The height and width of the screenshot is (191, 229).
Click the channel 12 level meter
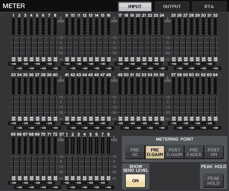coord(85,27)
